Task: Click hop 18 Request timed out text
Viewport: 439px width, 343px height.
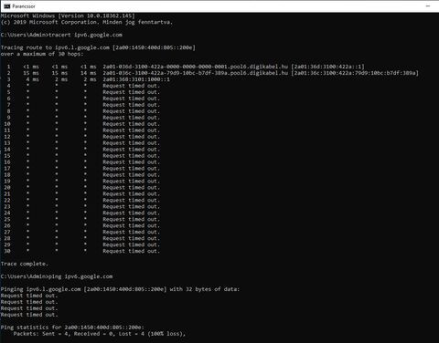Action: 131,175
